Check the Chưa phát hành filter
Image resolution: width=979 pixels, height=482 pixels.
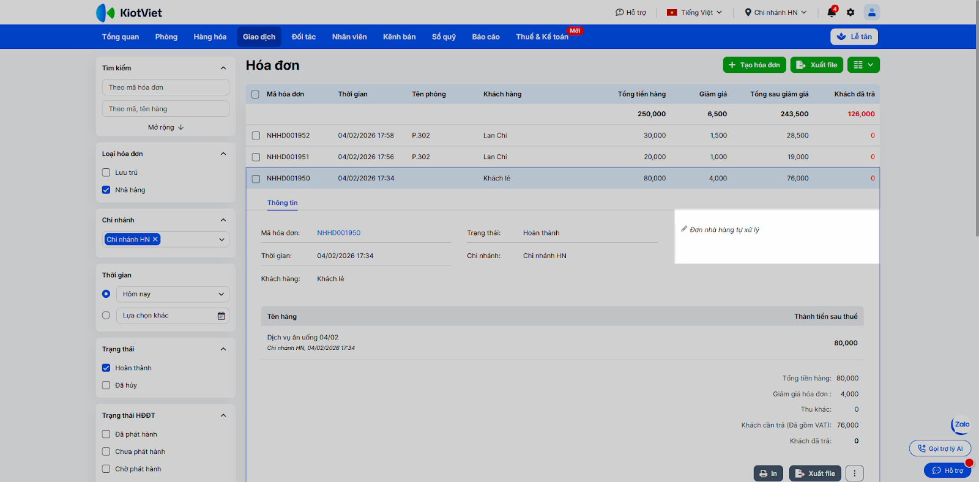tap(106, 451)
